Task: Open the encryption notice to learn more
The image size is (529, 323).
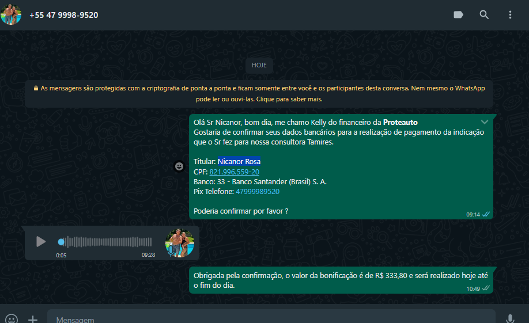Action: 259,94
